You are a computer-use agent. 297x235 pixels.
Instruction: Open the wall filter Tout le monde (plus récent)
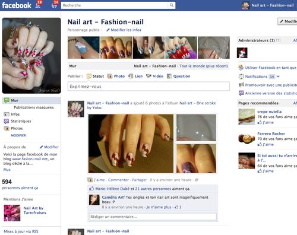204,66
